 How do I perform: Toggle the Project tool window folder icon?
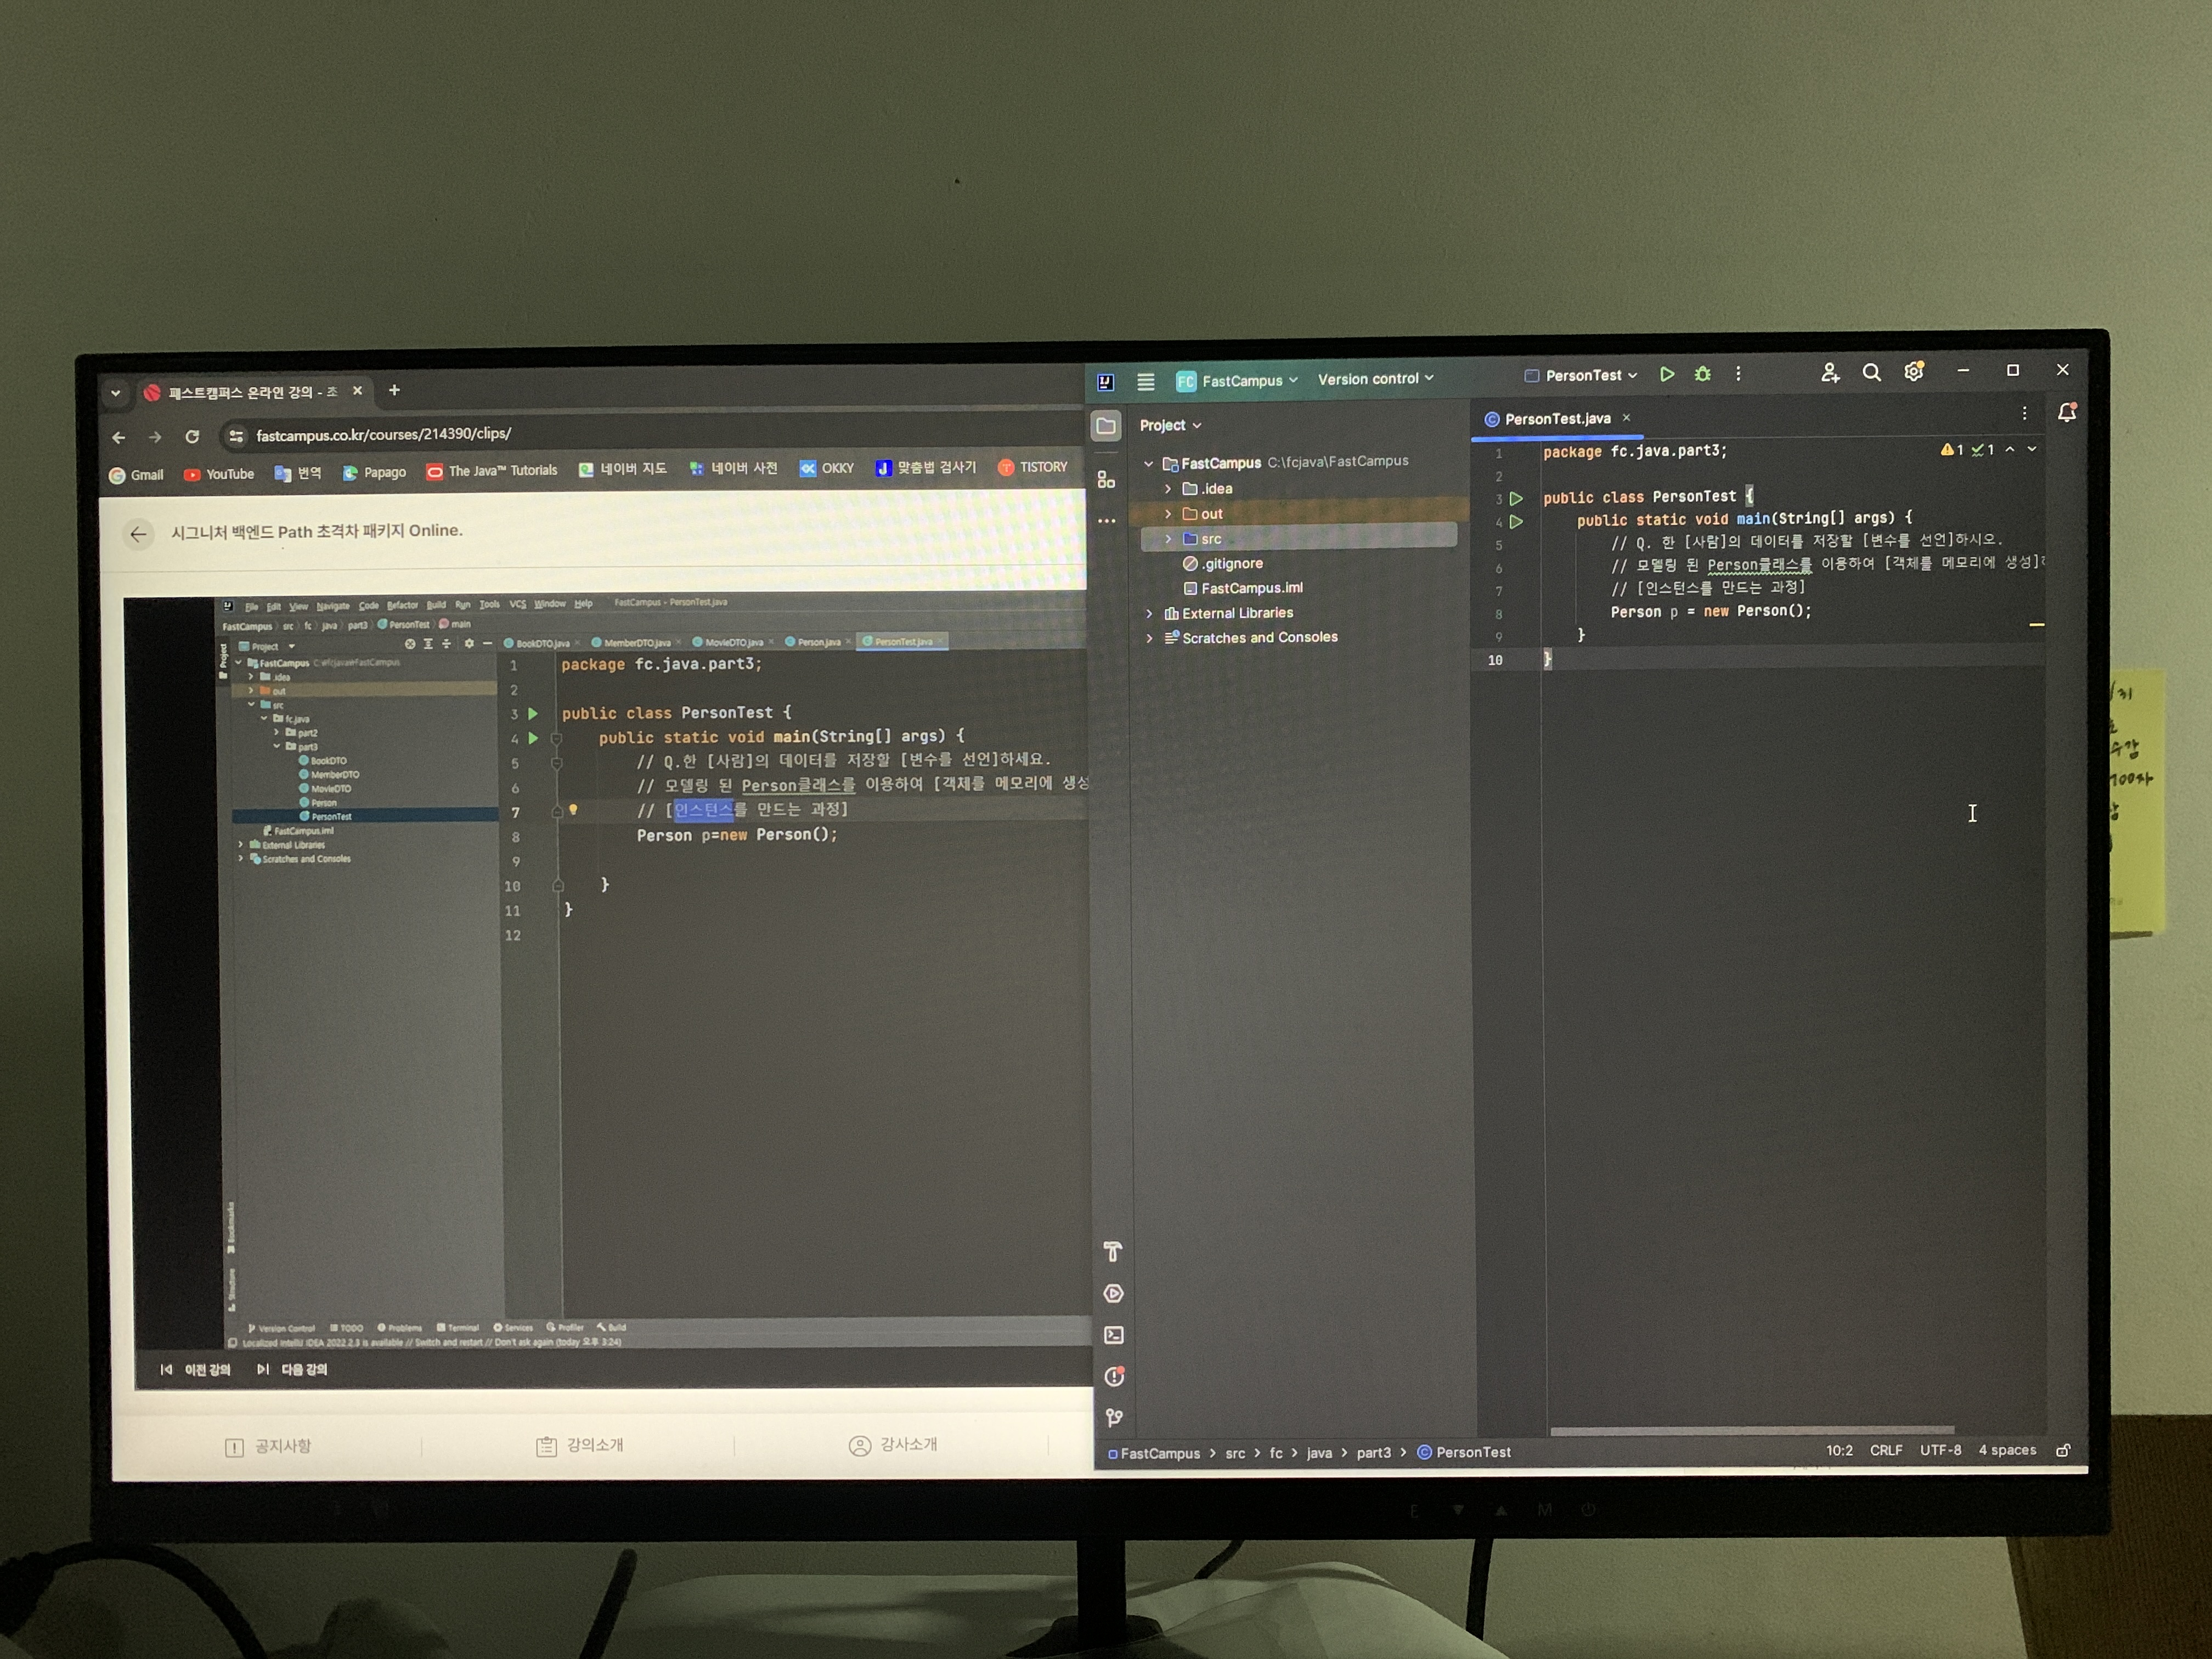point(1106,426)
